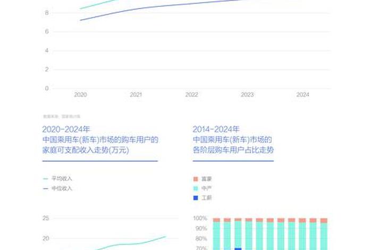Click the top chart y-axis value 6
This screenshot has height=250, width=372.
47,31
